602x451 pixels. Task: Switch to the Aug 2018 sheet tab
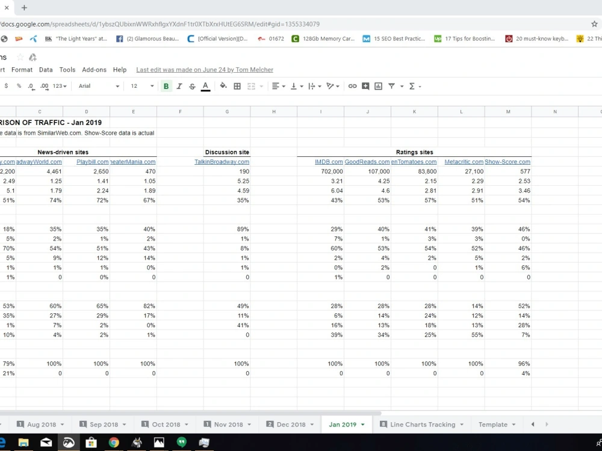41,425
